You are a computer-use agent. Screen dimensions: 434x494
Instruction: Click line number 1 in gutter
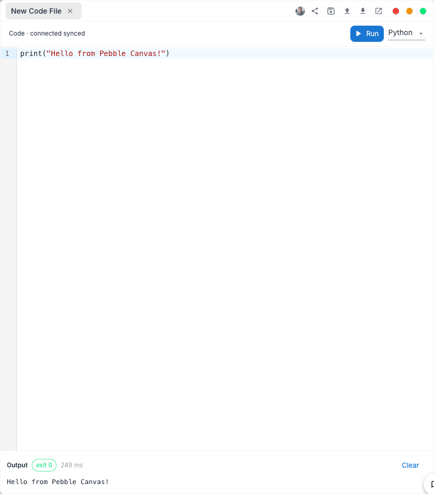pyautogui.click(x=7, y=53)
